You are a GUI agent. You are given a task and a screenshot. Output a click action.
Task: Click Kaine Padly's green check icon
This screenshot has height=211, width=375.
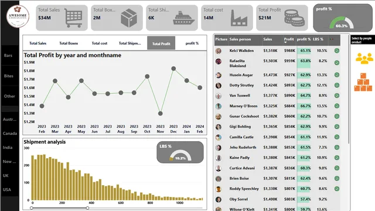[337, 158]
